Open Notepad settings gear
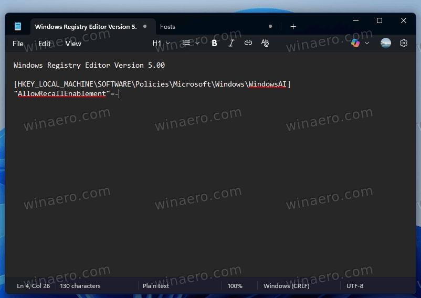The image size is (421, 298). tap(404, 43)
